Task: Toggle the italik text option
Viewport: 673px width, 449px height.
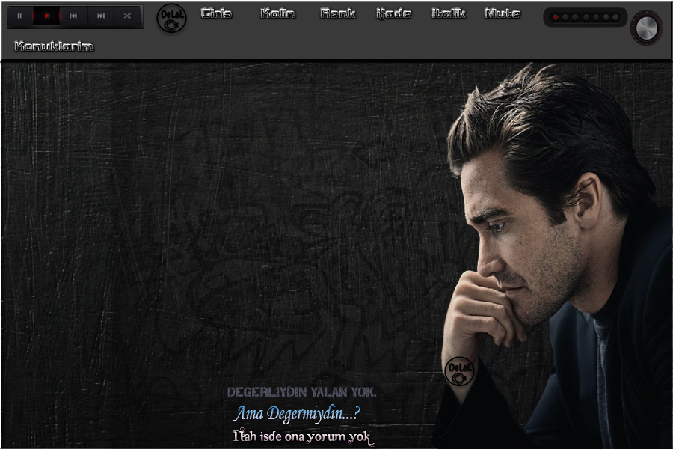Action: pyautogui.click(x=449, y=13)
